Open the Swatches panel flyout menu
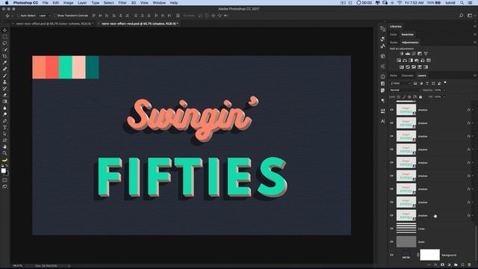The image size is (478, 269). click(475, 34)
